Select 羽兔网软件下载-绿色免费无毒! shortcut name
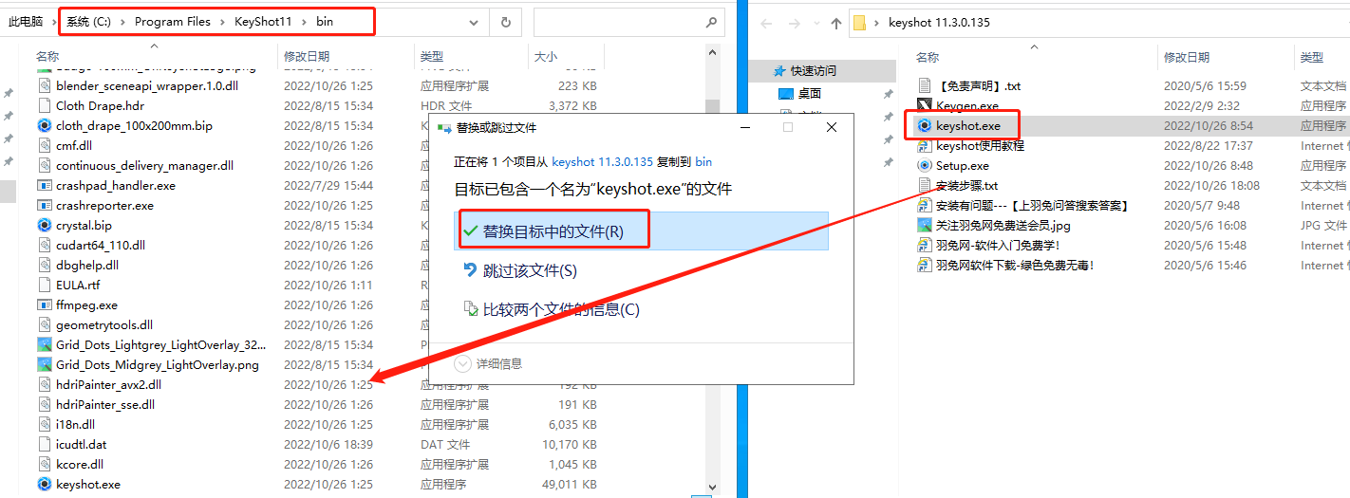1350x498 pixels. click(x=1015, y=265)
